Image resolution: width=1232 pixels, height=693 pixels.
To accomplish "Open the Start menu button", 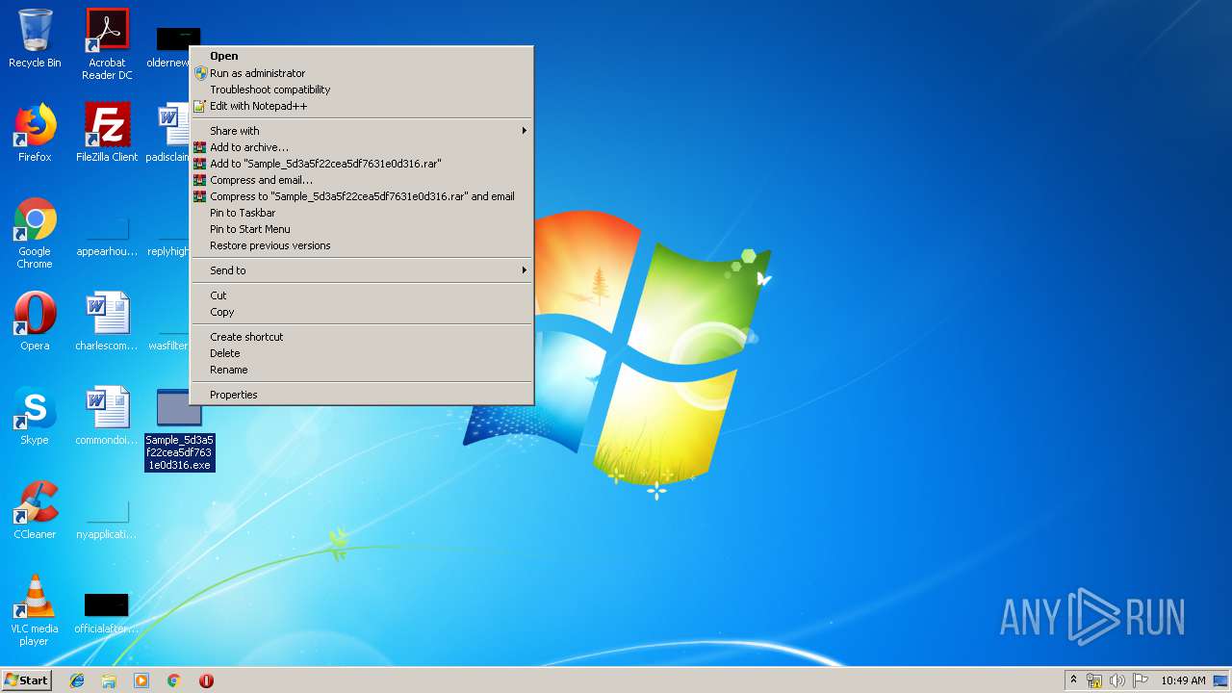I will pyautogui.click(x=27, y=680).
